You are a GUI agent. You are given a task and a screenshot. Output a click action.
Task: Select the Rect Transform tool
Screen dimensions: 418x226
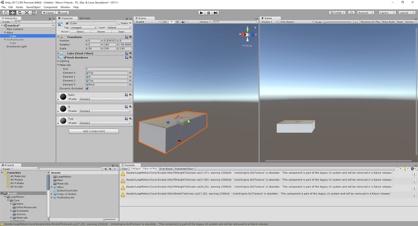tap(34, 13)
